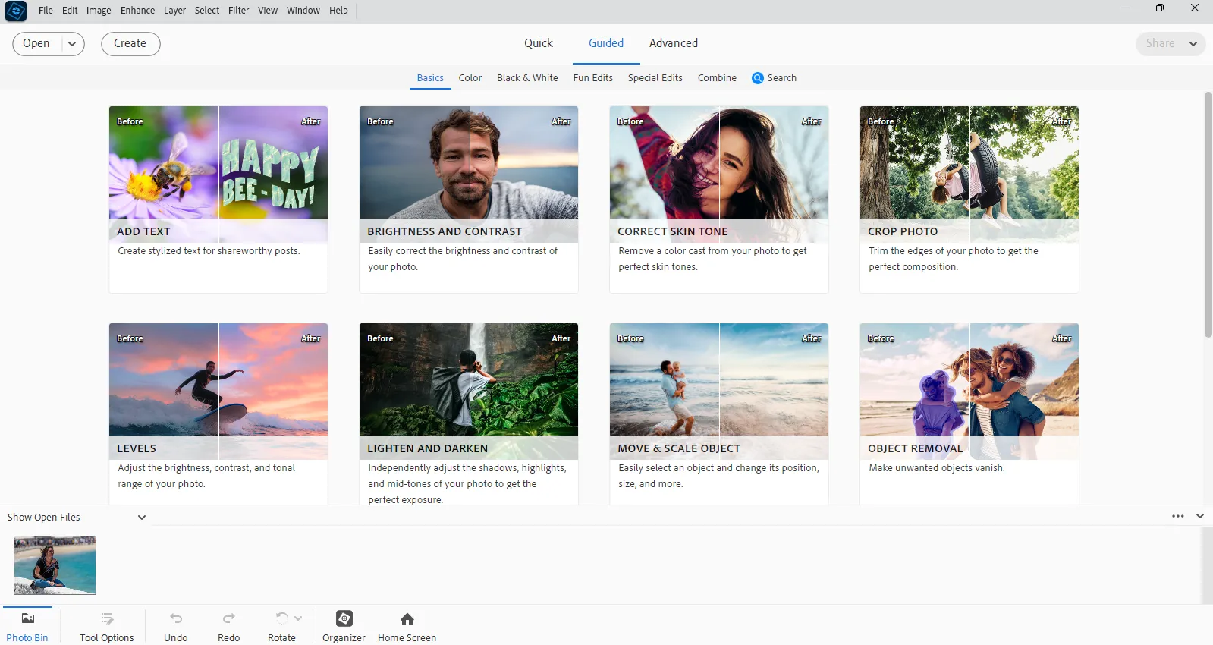Click 'Remove a color cast' description

pyautogui.click(x=712, y=259)
